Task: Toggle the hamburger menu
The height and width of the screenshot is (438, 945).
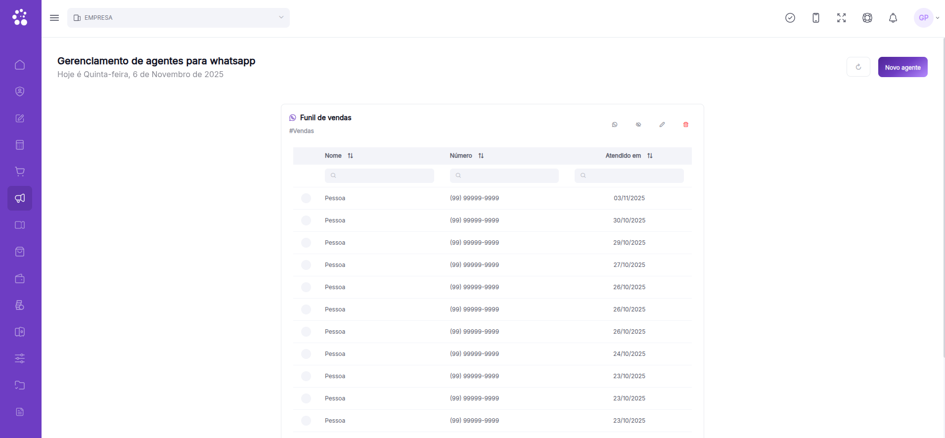Action: 54,18
